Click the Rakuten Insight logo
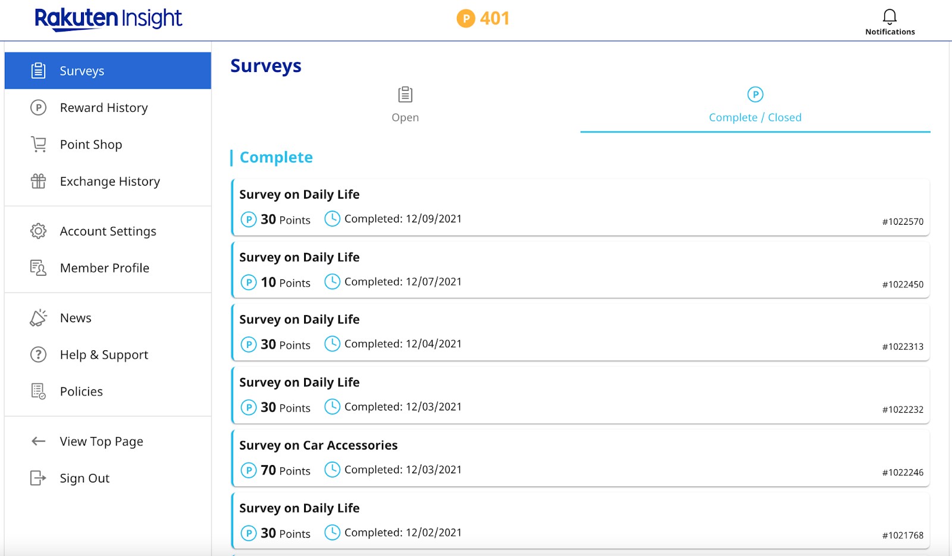The height and width of the screenshot is (556, 952). [108, 18]
